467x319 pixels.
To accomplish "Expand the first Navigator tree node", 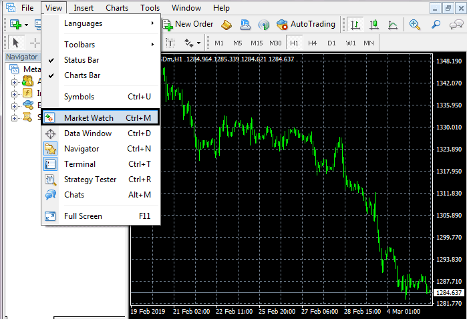I will [14, 81].
